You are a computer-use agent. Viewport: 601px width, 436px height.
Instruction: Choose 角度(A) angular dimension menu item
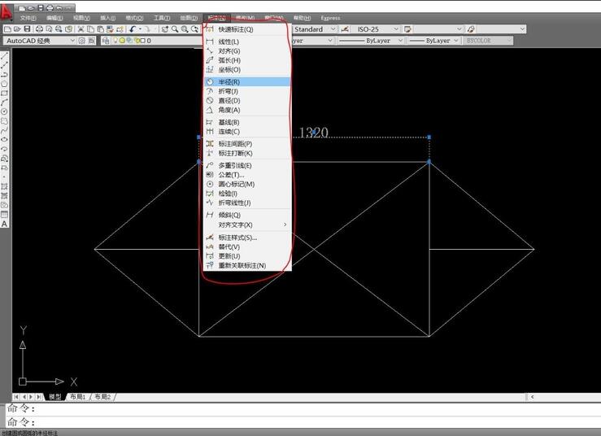coord(247,110)
